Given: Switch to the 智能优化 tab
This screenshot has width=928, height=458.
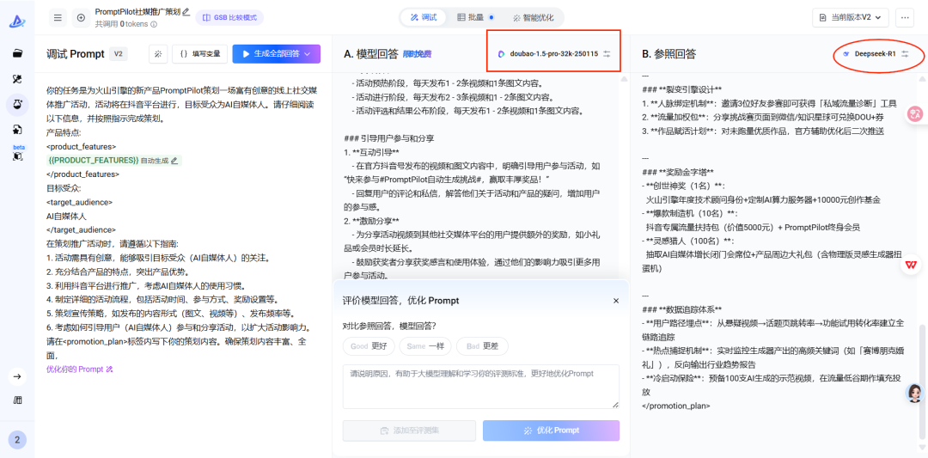Looking at the screenshot, I should coord(534,18).
